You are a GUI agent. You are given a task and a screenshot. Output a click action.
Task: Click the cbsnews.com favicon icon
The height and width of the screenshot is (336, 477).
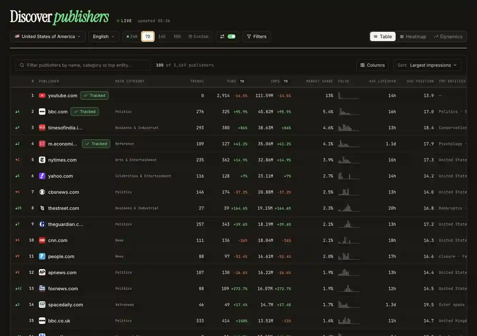tap(42, 192)
